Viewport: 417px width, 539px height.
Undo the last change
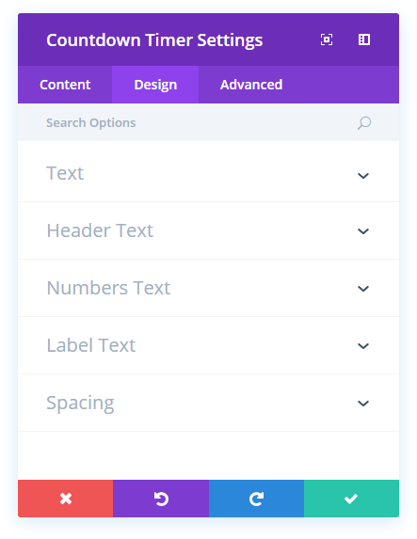[161, 499]
